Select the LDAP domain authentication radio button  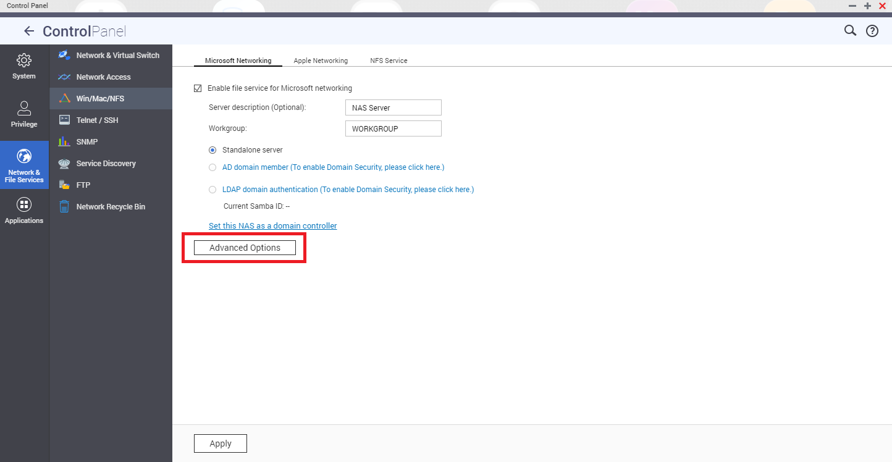pos(212,190)
